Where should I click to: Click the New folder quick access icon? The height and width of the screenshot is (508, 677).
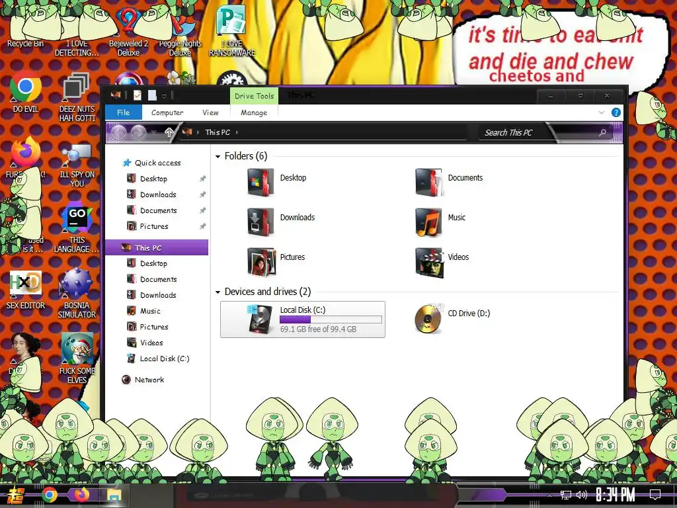click(153, 95)
